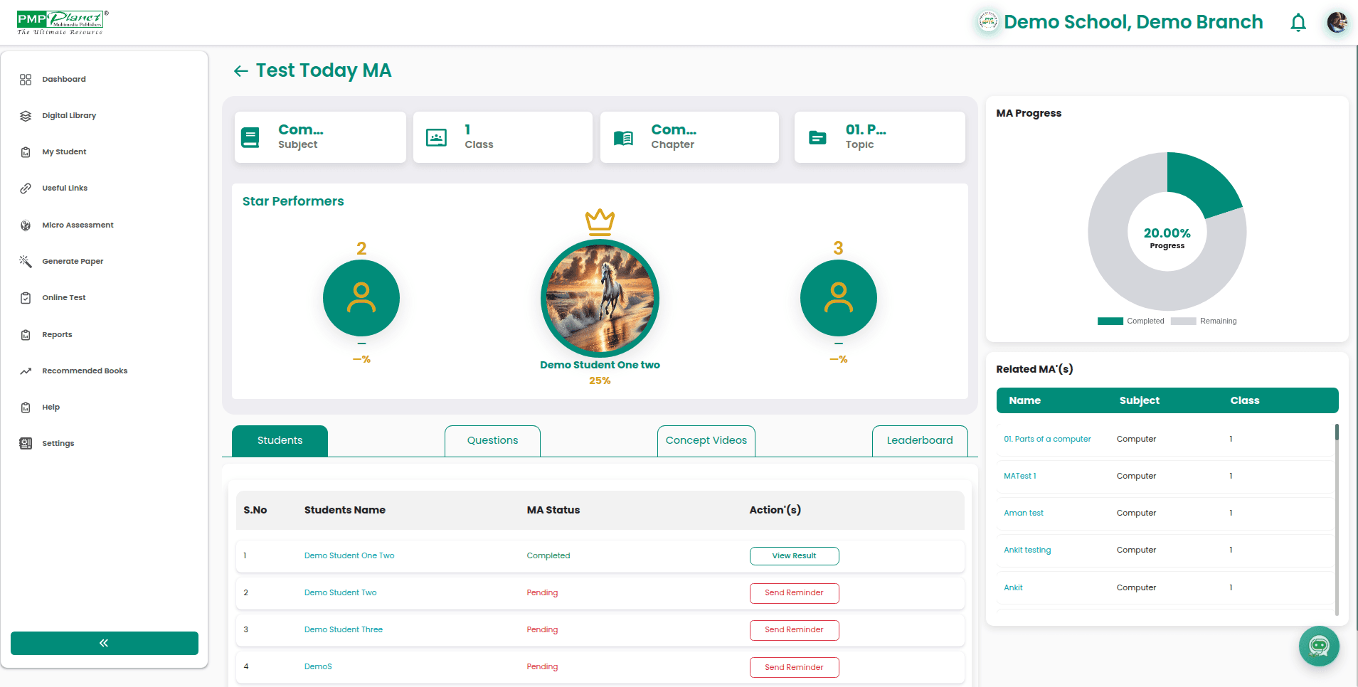Send Reminder to Demo Student Three
The height and width of the screenshot is (687, 1358).
click(795, 630)
